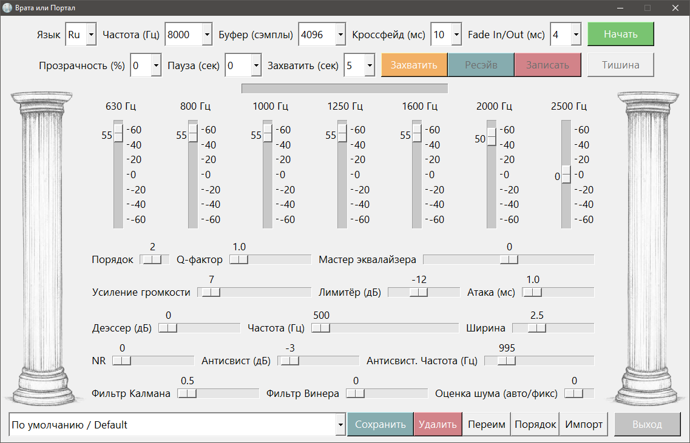Expand the Прозрачность (%) dropdown

(x=156, y=65)
